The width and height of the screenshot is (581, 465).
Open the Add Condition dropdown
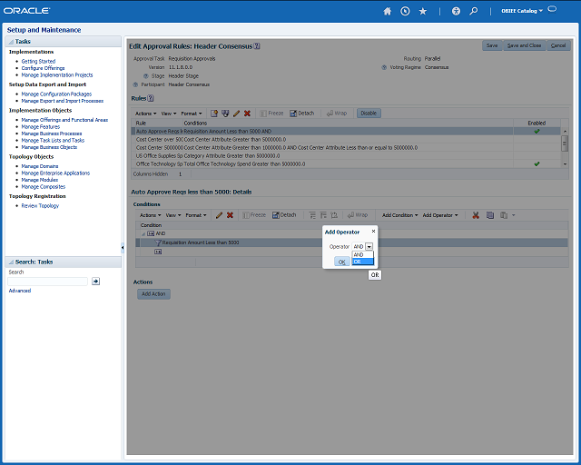tap(399, 215)
